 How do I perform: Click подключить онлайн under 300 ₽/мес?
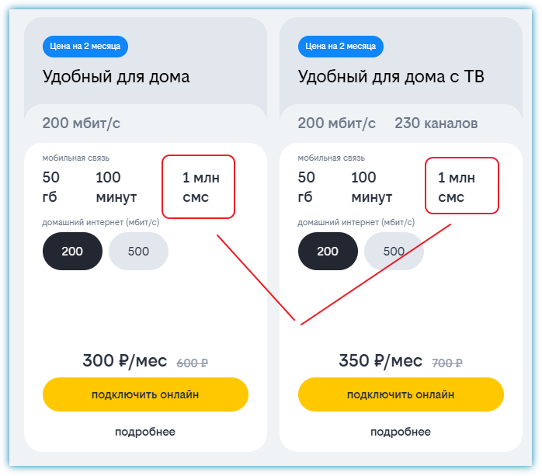point(145,394)
